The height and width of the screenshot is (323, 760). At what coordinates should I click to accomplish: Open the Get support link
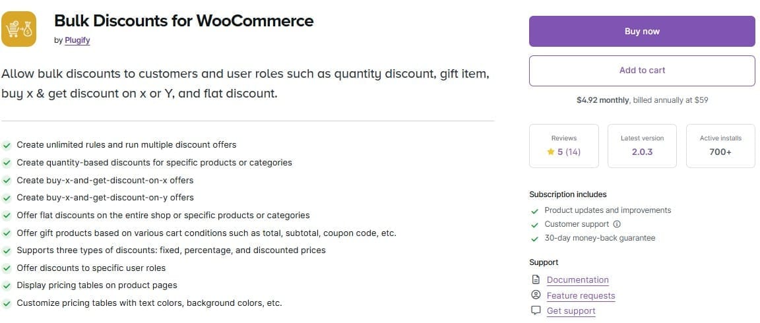click(x=571, y=311)
